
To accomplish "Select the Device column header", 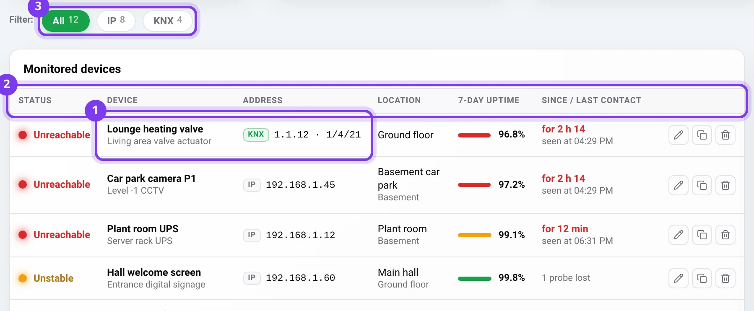I will pos(122,100).
